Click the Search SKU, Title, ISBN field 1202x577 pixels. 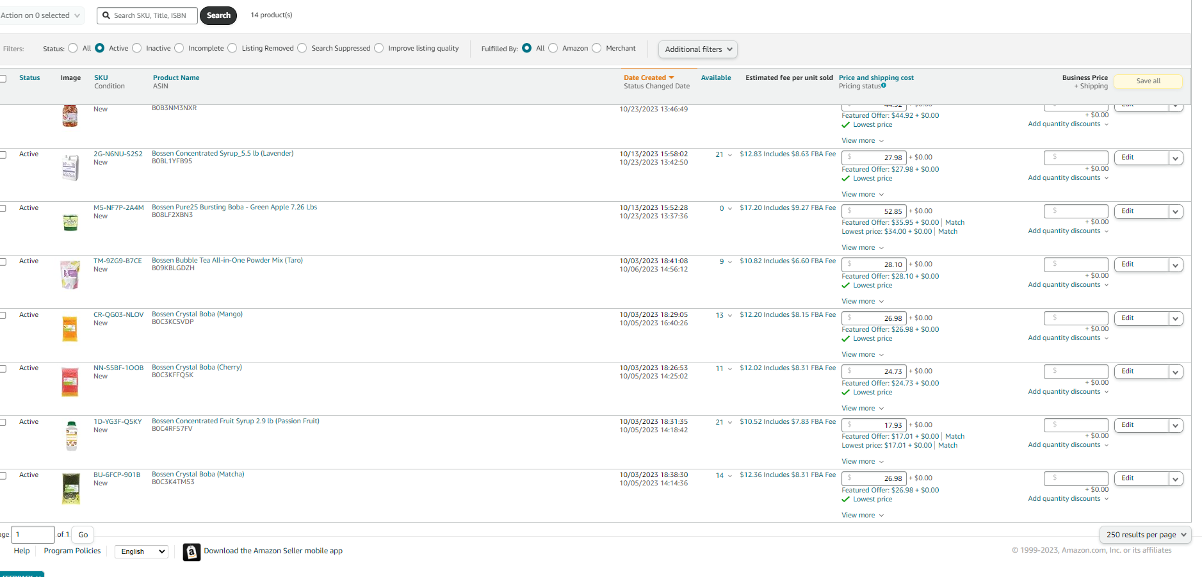(x=148, y=15)
